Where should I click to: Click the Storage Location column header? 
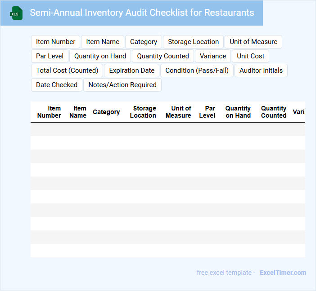(143, 112)
